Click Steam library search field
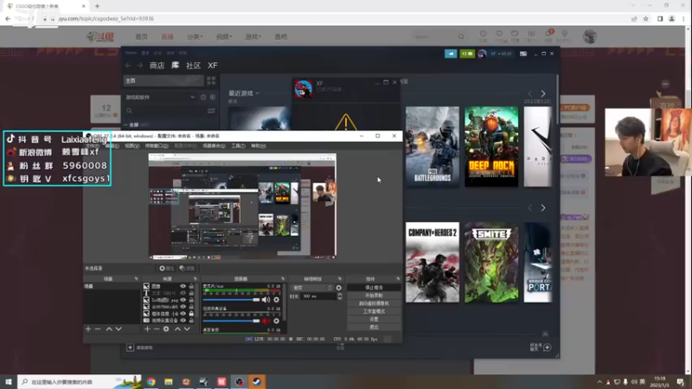Viewport: 692px width, 389px height. coord(165,111)
